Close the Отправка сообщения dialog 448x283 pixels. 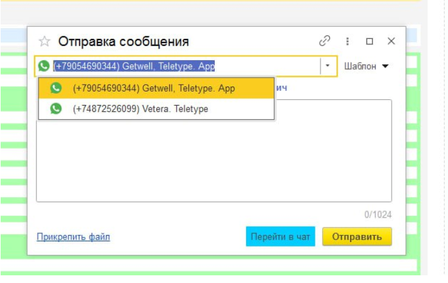pos(391,41)
